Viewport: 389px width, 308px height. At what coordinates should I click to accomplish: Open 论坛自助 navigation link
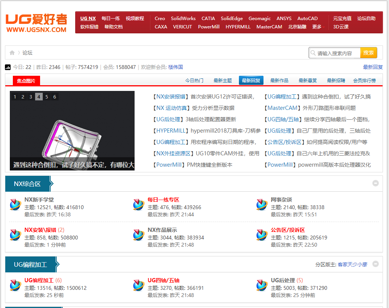coord(366,19)
